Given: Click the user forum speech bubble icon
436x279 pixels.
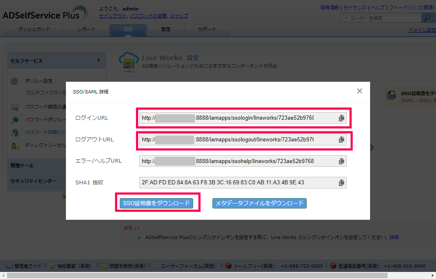Looking at the screenshot, I should tap(156, 266).
